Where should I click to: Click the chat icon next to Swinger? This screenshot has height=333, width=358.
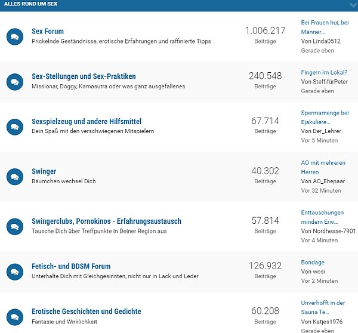click(x=14, y=176)
